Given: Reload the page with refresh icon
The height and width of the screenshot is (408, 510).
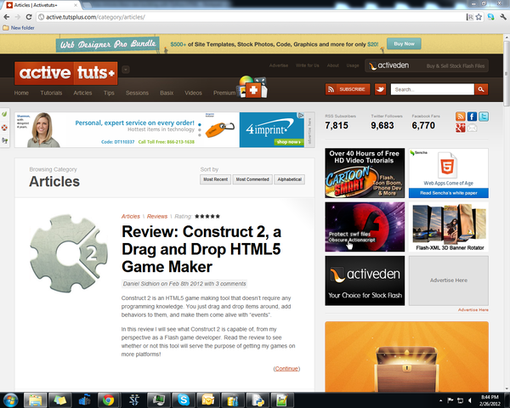Looking at the screenshot, I should tap(29, 17).
